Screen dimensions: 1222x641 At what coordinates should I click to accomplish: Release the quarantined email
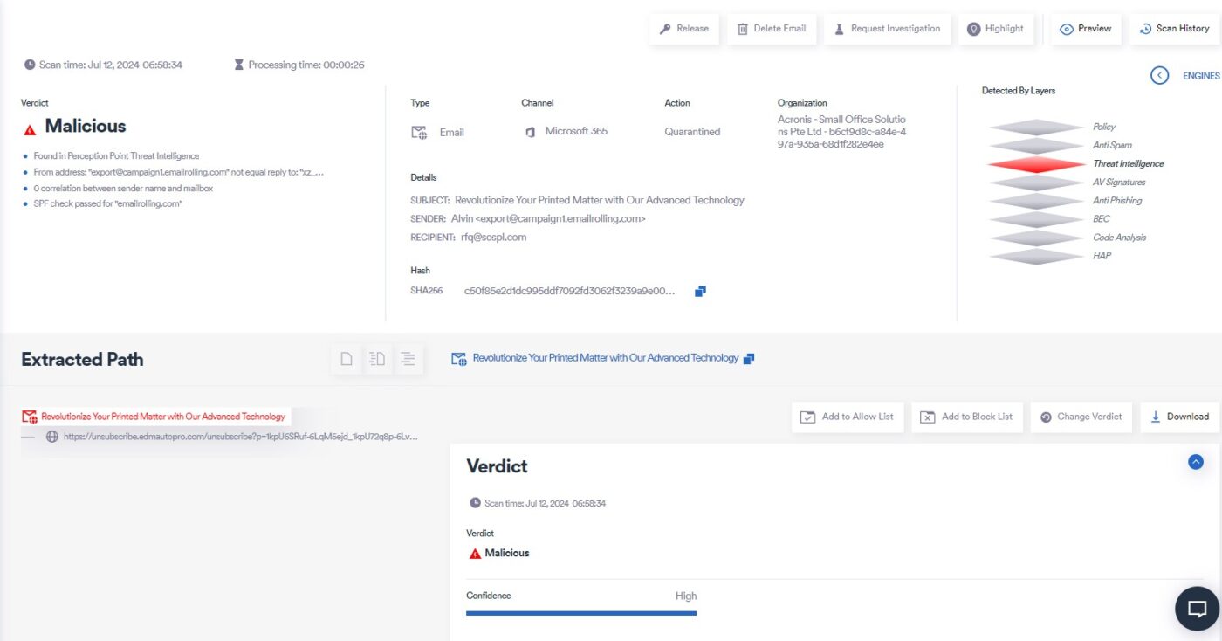click(684, 29)
